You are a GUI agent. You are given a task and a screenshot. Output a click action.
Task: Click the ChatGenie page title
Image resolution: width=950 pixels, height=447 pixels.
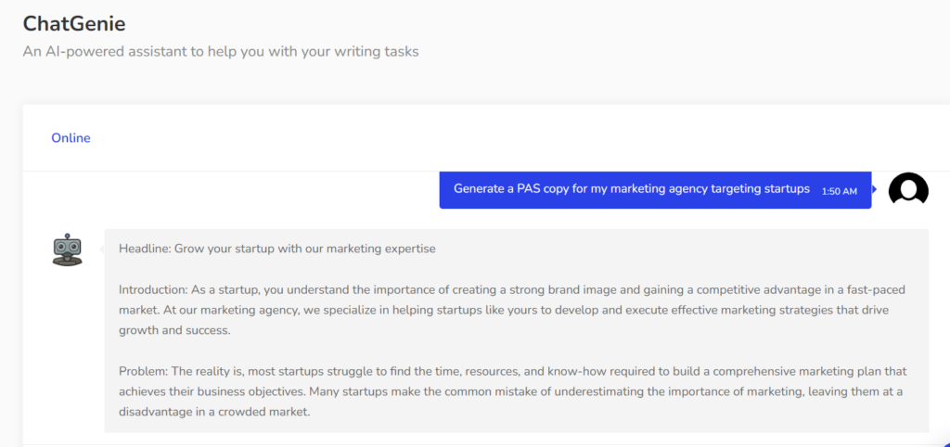[74, 23]
